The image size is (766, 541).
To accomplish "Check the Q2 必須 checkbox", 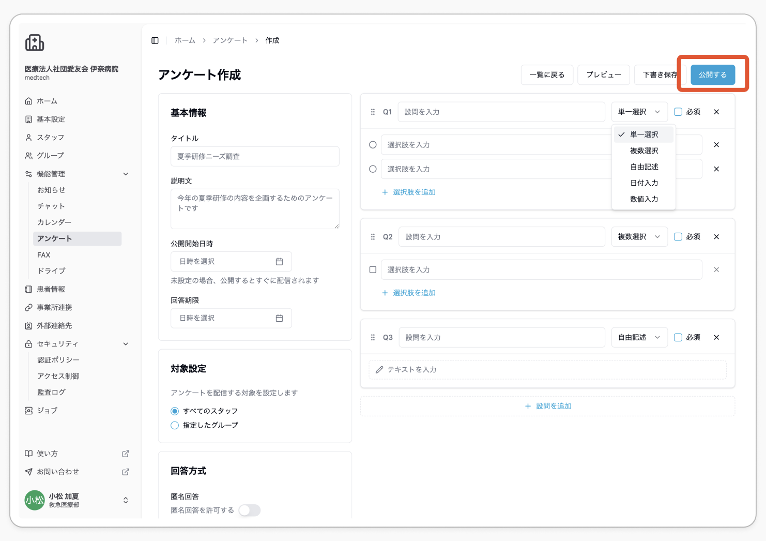I will (x=678, y=237).
